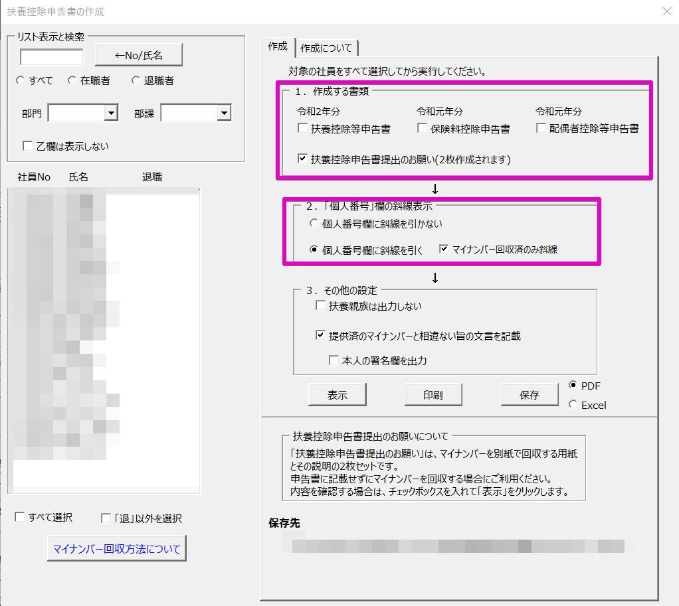Open the 部門 dropdown list

click(x=110, y=114)
